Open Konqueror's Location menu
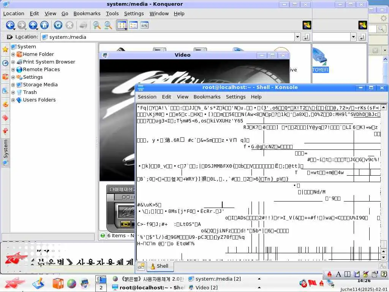389x292 pixels. [14, 14]
